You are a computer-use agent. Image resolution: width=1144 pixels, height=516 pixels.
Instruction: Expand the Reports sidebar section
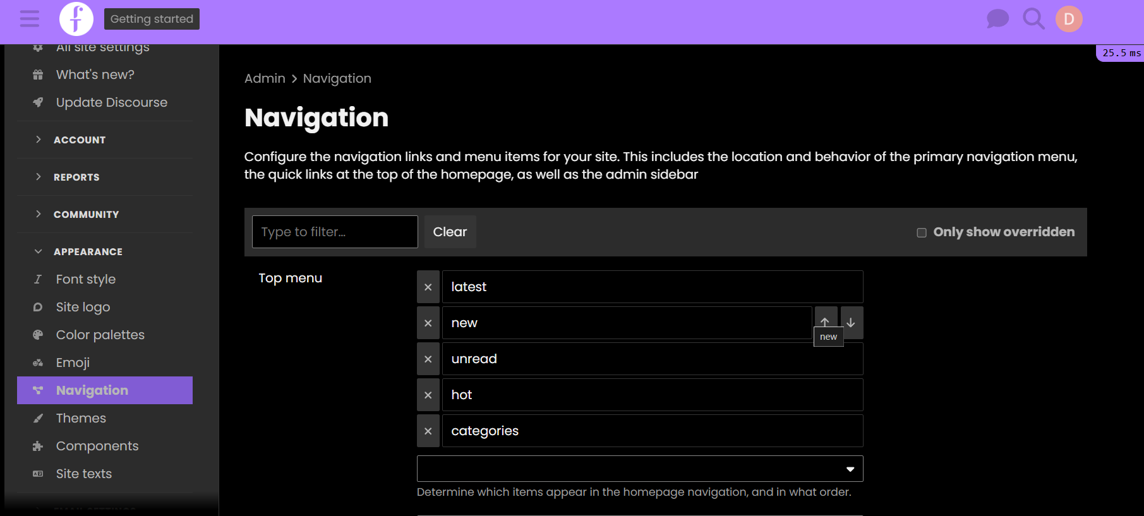pos(76,177)
